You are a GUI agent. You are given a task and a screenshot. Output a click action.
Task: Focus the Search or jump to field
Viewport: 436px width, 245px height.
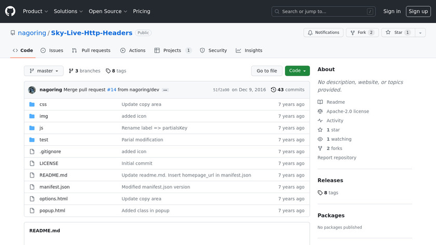(x=323, y=11)
